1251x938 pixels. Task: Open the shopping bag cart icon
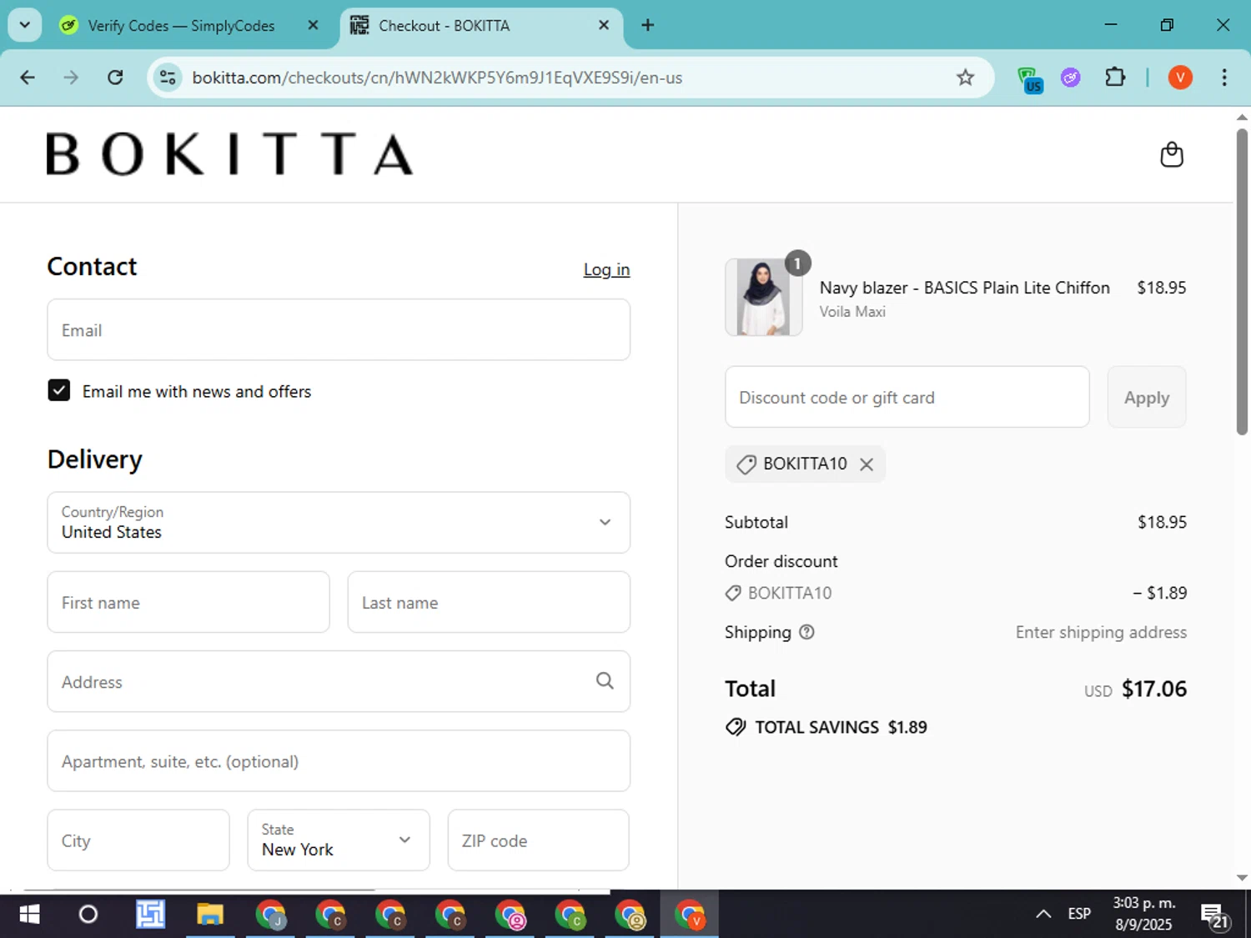pyautogui.click(x=1172, y=154)
